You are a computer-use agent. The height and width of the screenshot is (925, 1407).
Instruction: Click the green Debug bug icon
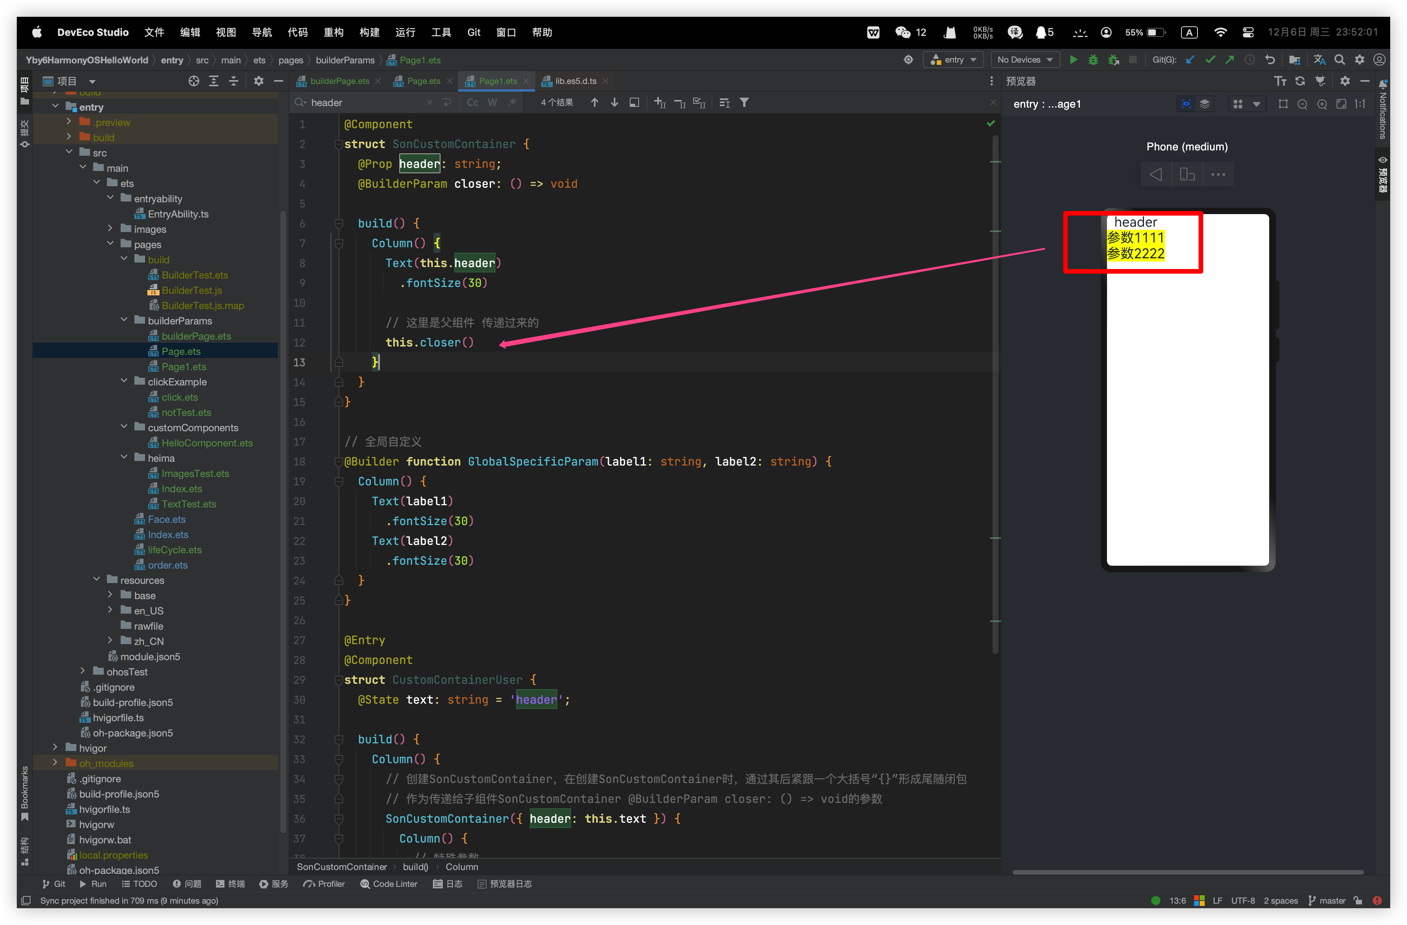pos(1093,60)
